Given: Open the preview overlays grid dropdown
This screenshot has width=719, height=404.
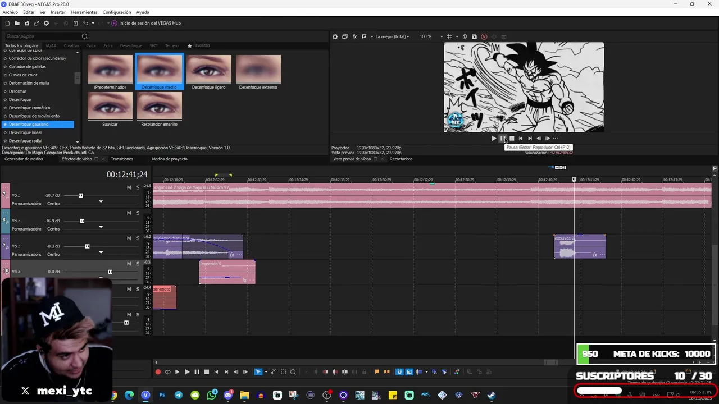Looking at the screenshot, I should click(456, 36).
